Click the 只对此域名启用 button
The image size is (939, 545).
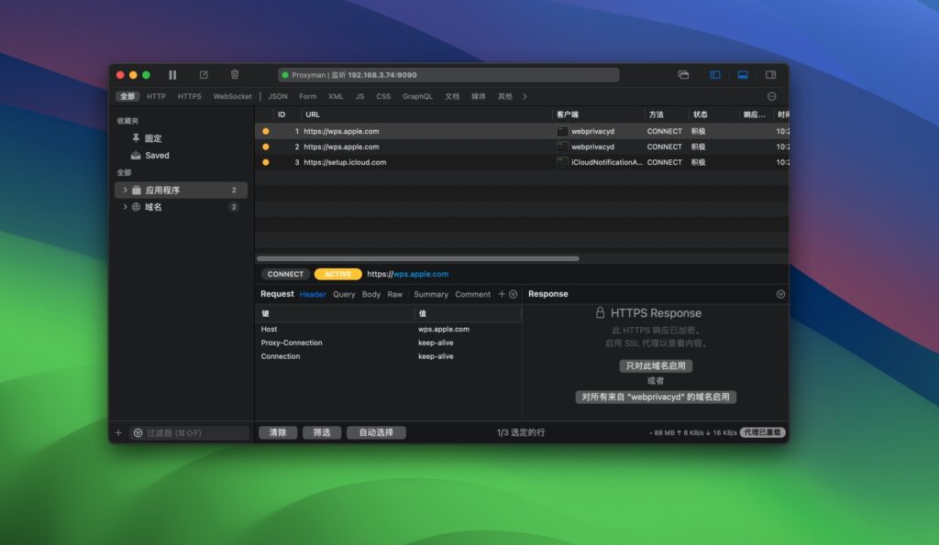(x=655, y=365)
